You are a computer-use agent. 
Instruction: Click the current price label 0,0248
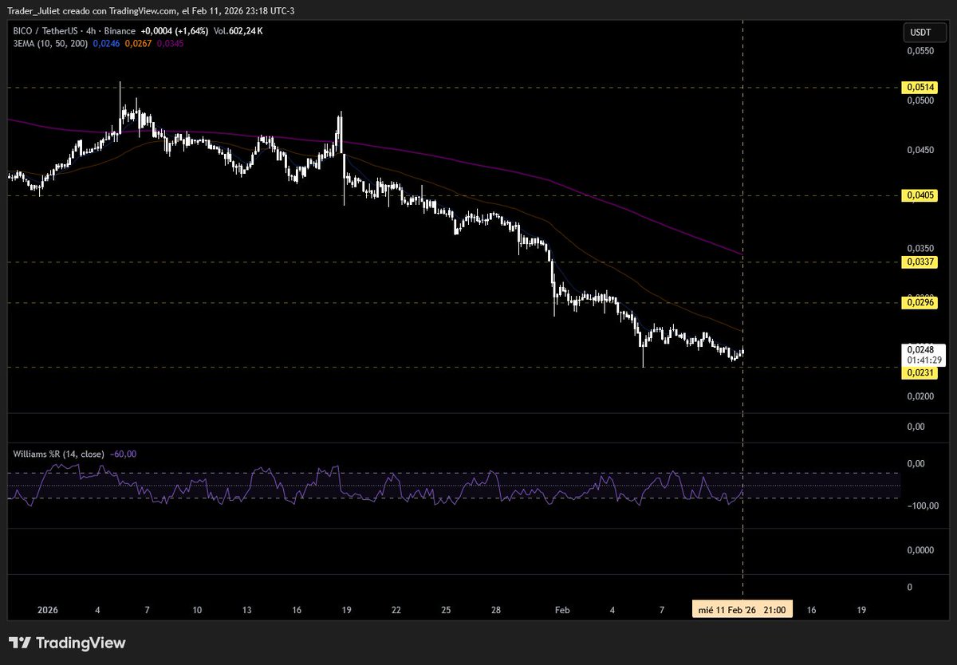click(x=920, y=349)
